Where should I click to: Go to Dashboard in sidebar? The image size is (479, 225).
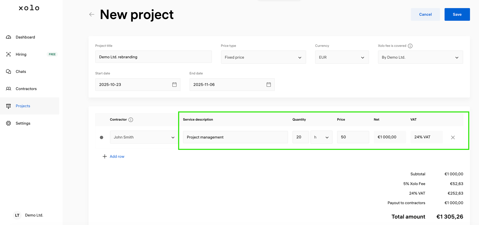click(25, 37)
